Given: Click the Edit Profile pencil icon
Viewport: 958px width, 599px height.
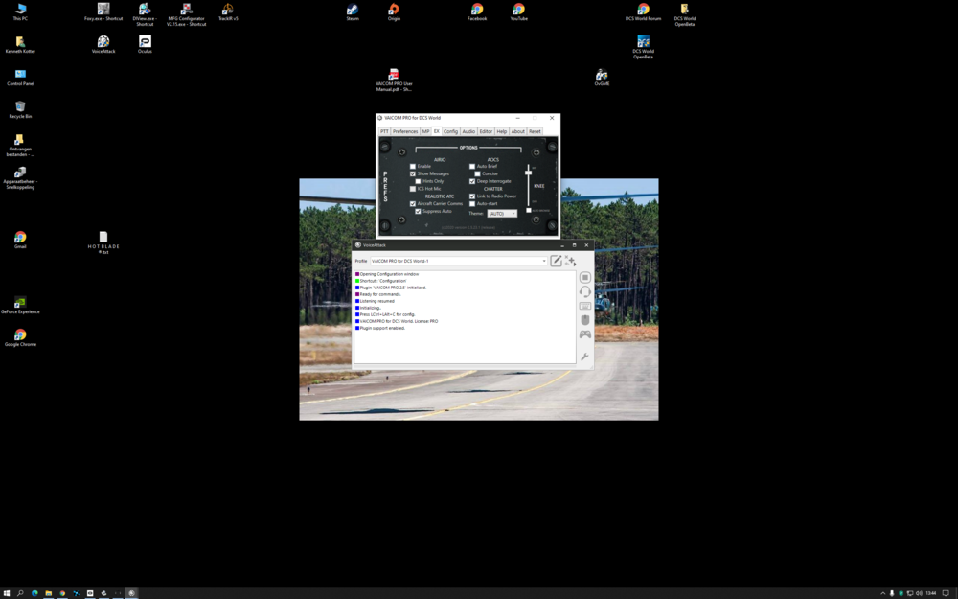Looking at the screenshot, I should (556, 261).
